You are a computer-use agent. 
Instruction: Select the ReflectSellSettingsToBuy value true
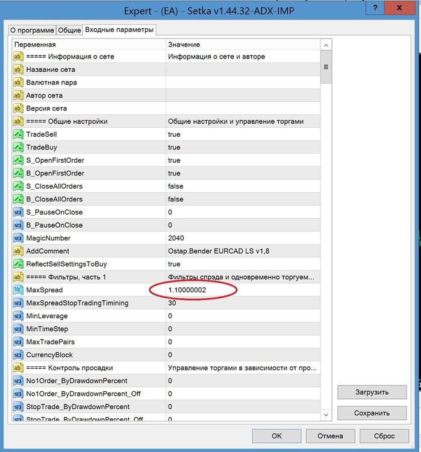[x=174, y=264]
